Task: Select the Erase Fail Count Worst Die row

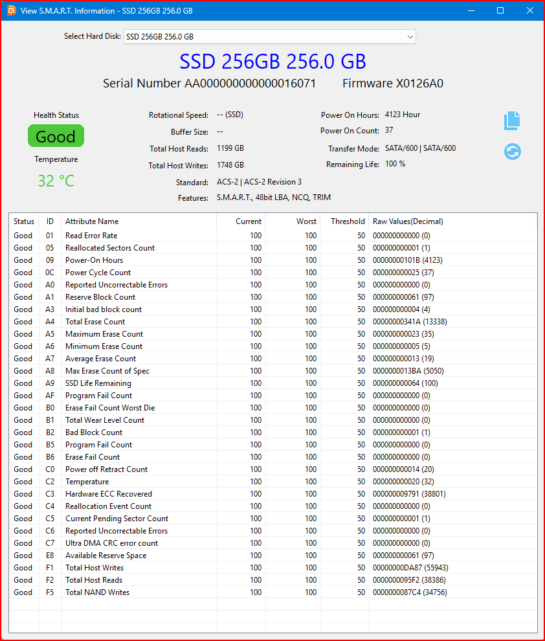Action: tap(273, 407)
